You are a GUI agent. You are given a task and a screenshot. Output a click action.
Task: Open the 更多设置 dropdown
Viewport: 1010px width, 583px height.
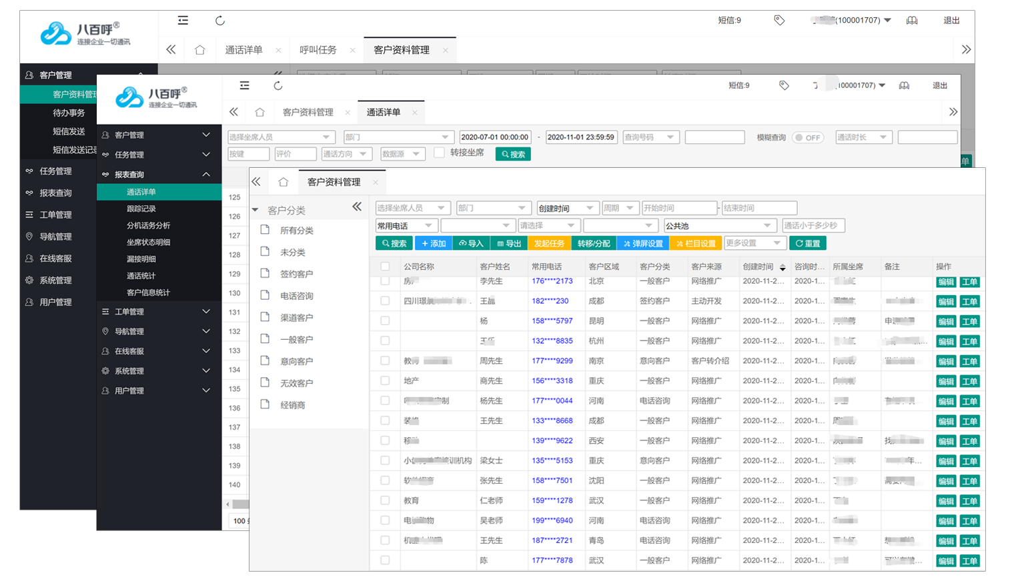click(x=752, y=243)
